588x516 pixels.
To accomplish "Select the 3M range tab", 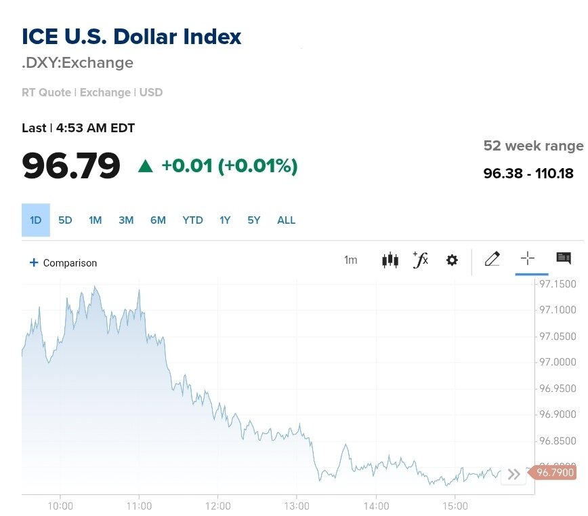I will (126, 220).
